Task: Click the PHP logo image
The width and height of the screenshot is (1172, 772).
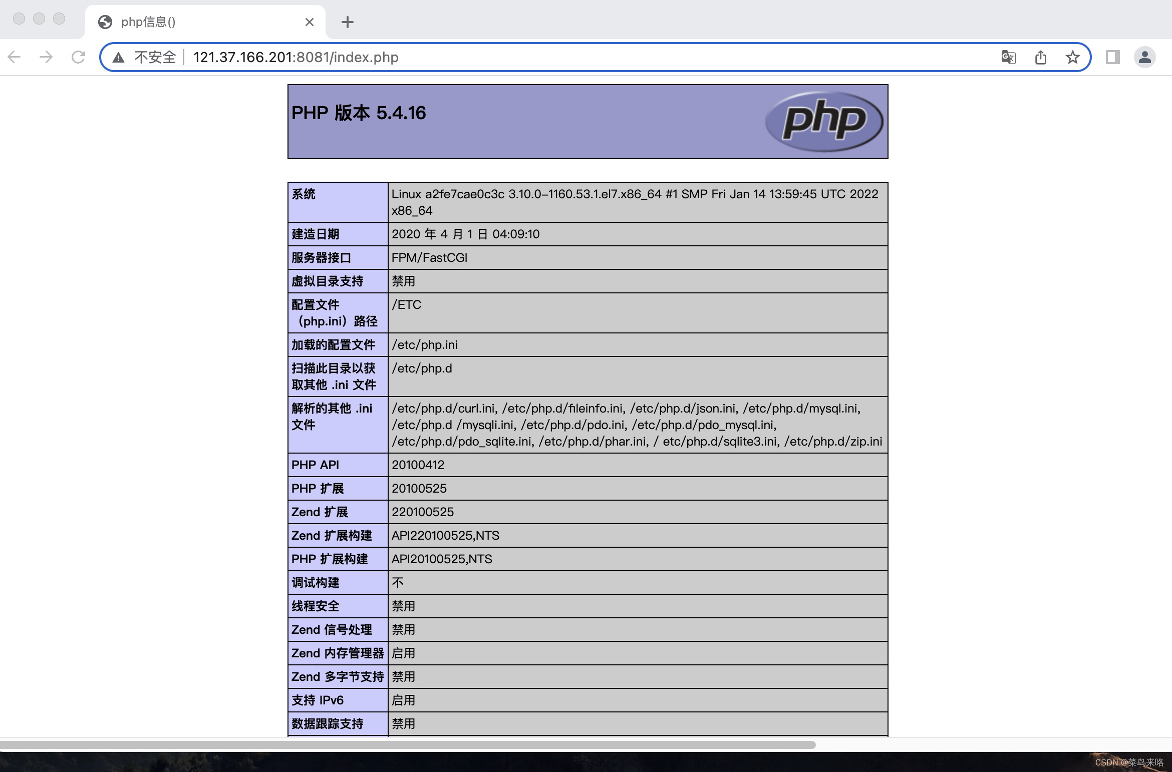Action: pos(824,121)
